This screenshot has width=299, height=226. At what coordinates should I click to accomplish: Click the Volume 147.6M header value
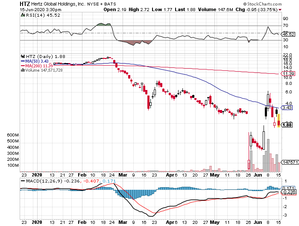tap(215, 9)
